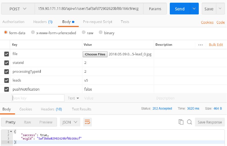Screen dimensions: 227x146
Task: Click Choose Files button
Action: (95, 54)
